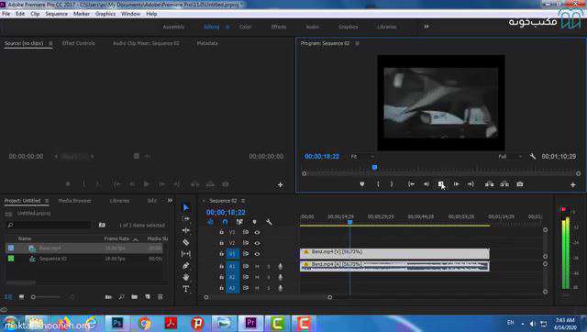Open Source monitor button editor plus

point(280,184)
